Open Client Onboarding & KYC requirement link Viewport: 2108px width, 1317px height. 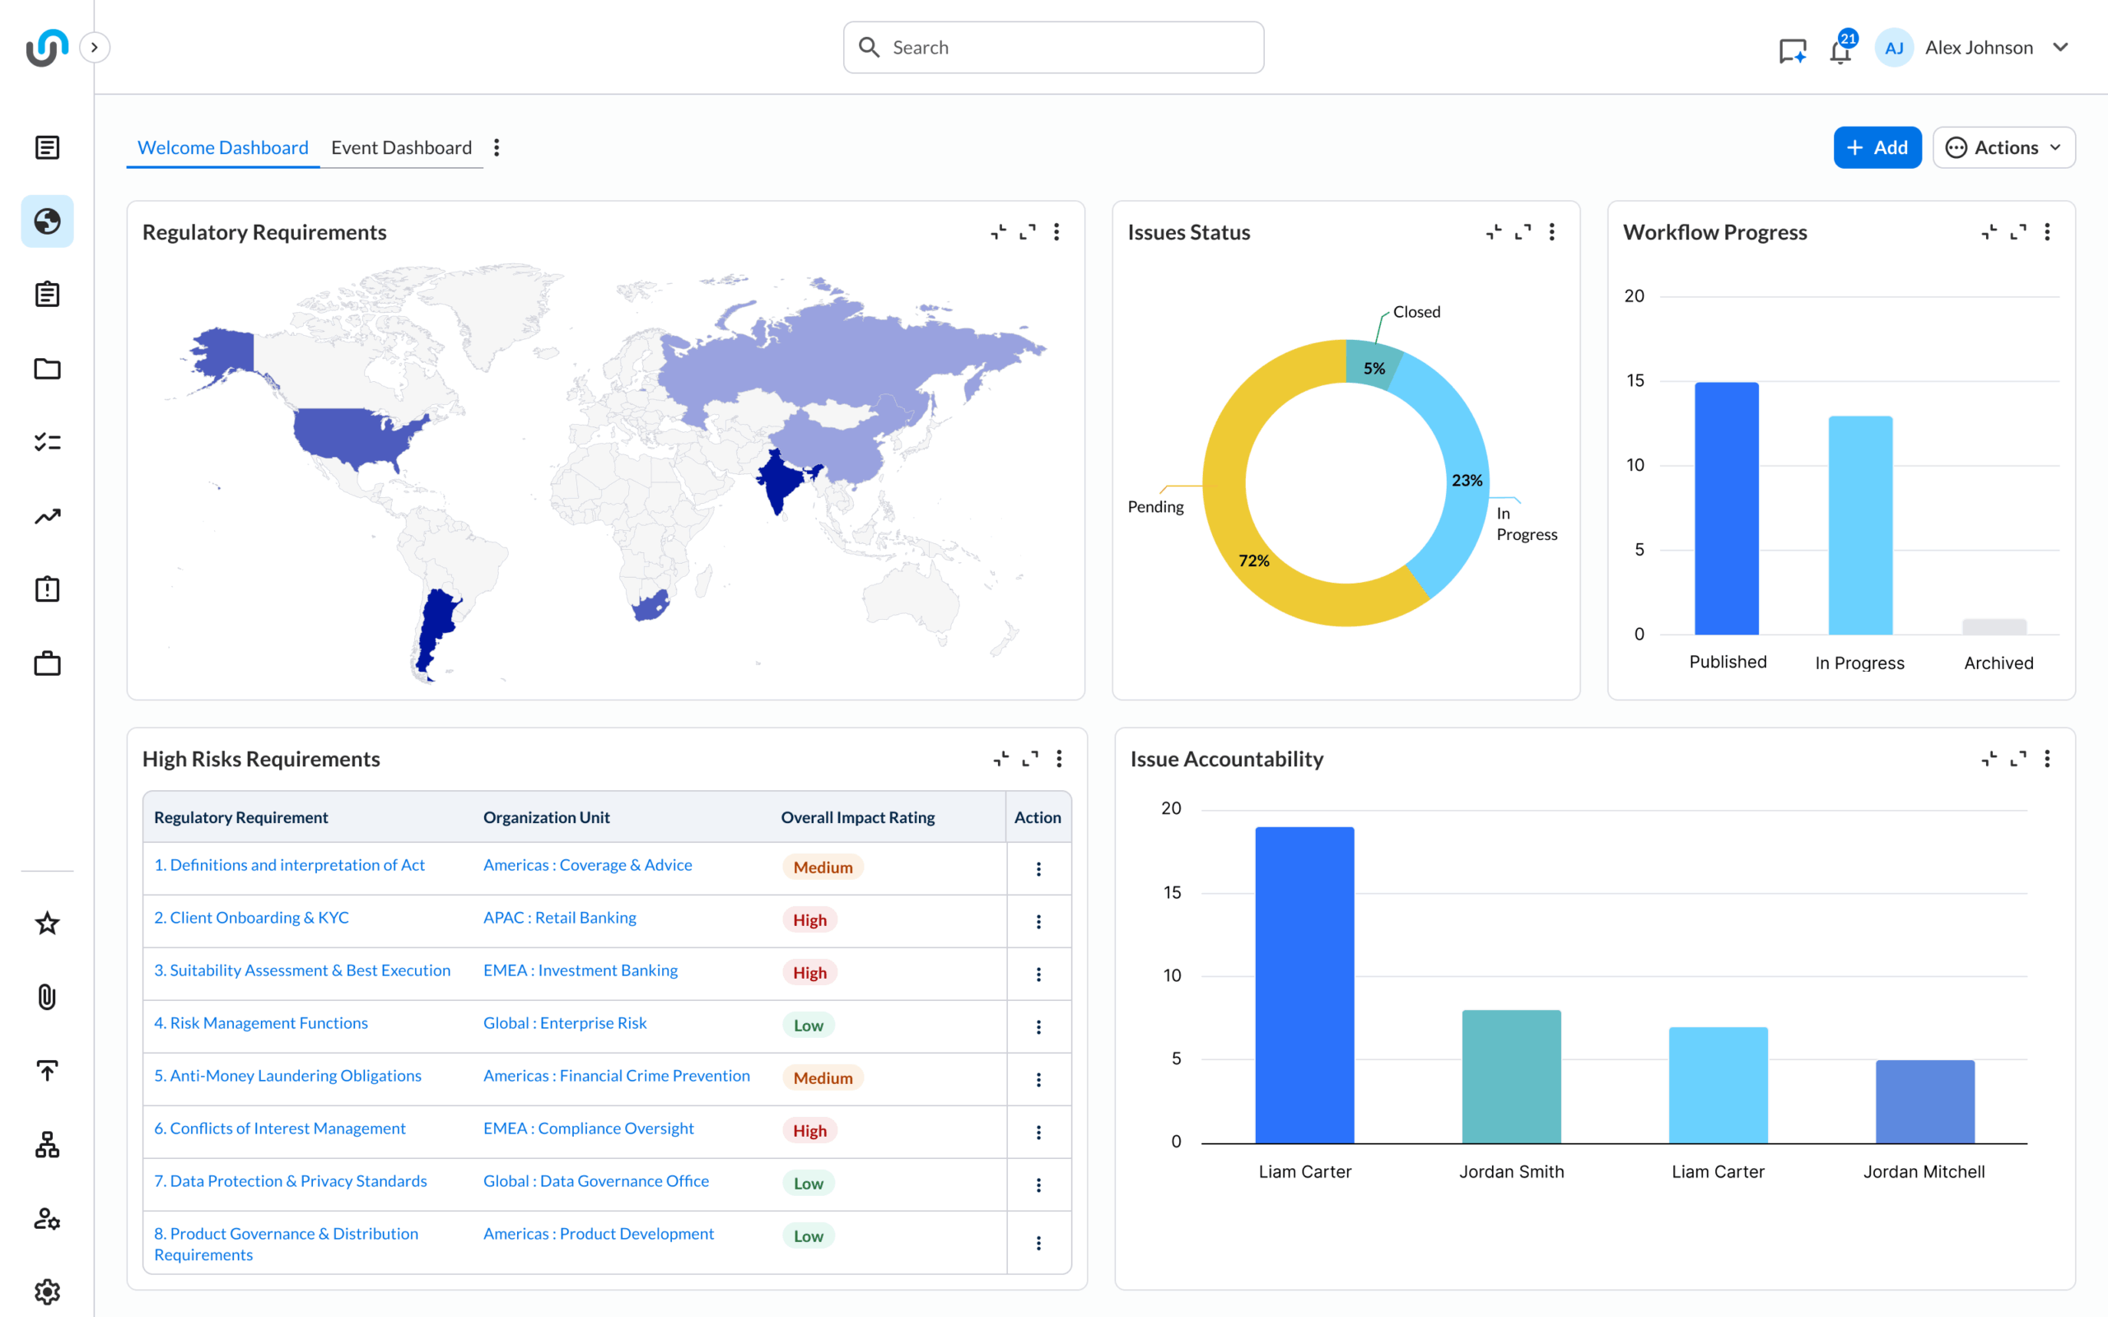tap(251, 917)
